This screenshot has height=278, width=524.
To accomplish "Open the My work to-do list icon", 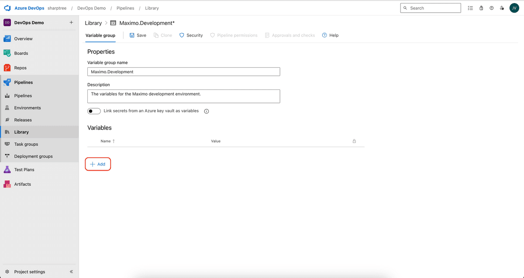I will [470, 8].
